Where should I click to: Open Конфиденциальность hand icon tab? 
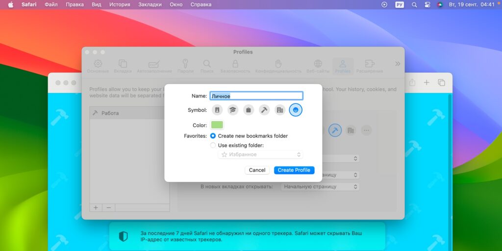pos(278,67)
